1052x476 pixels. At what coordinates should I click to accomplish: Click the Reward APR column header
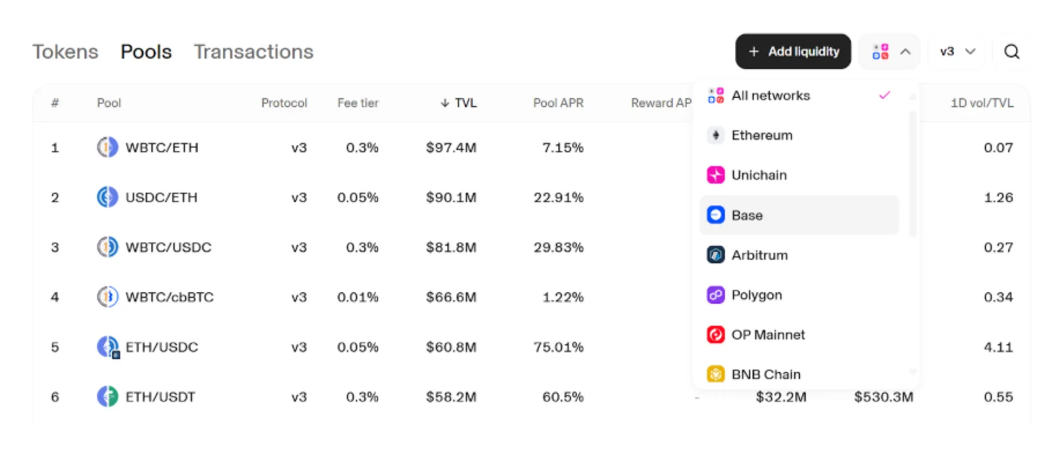click(x=661, y=103)
